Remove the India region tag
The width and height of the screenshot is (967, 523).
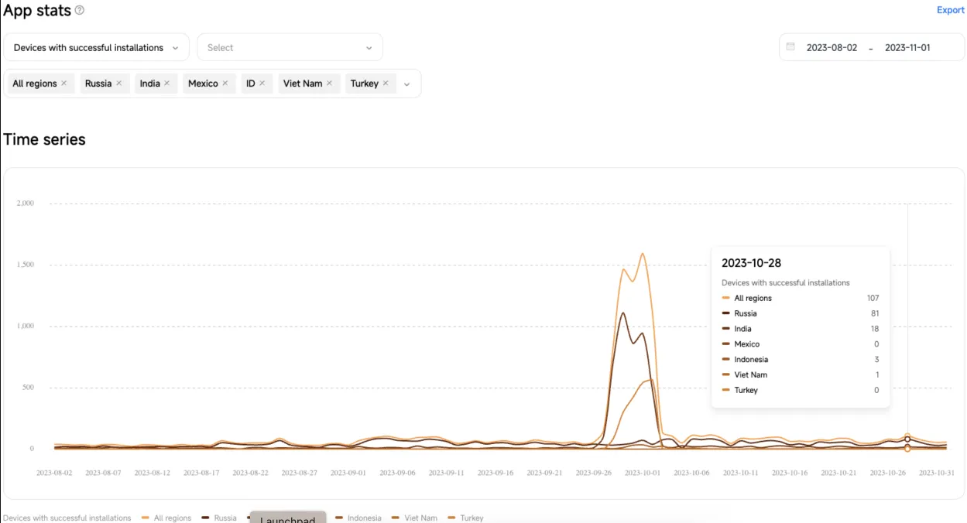(x=167, y=84)
